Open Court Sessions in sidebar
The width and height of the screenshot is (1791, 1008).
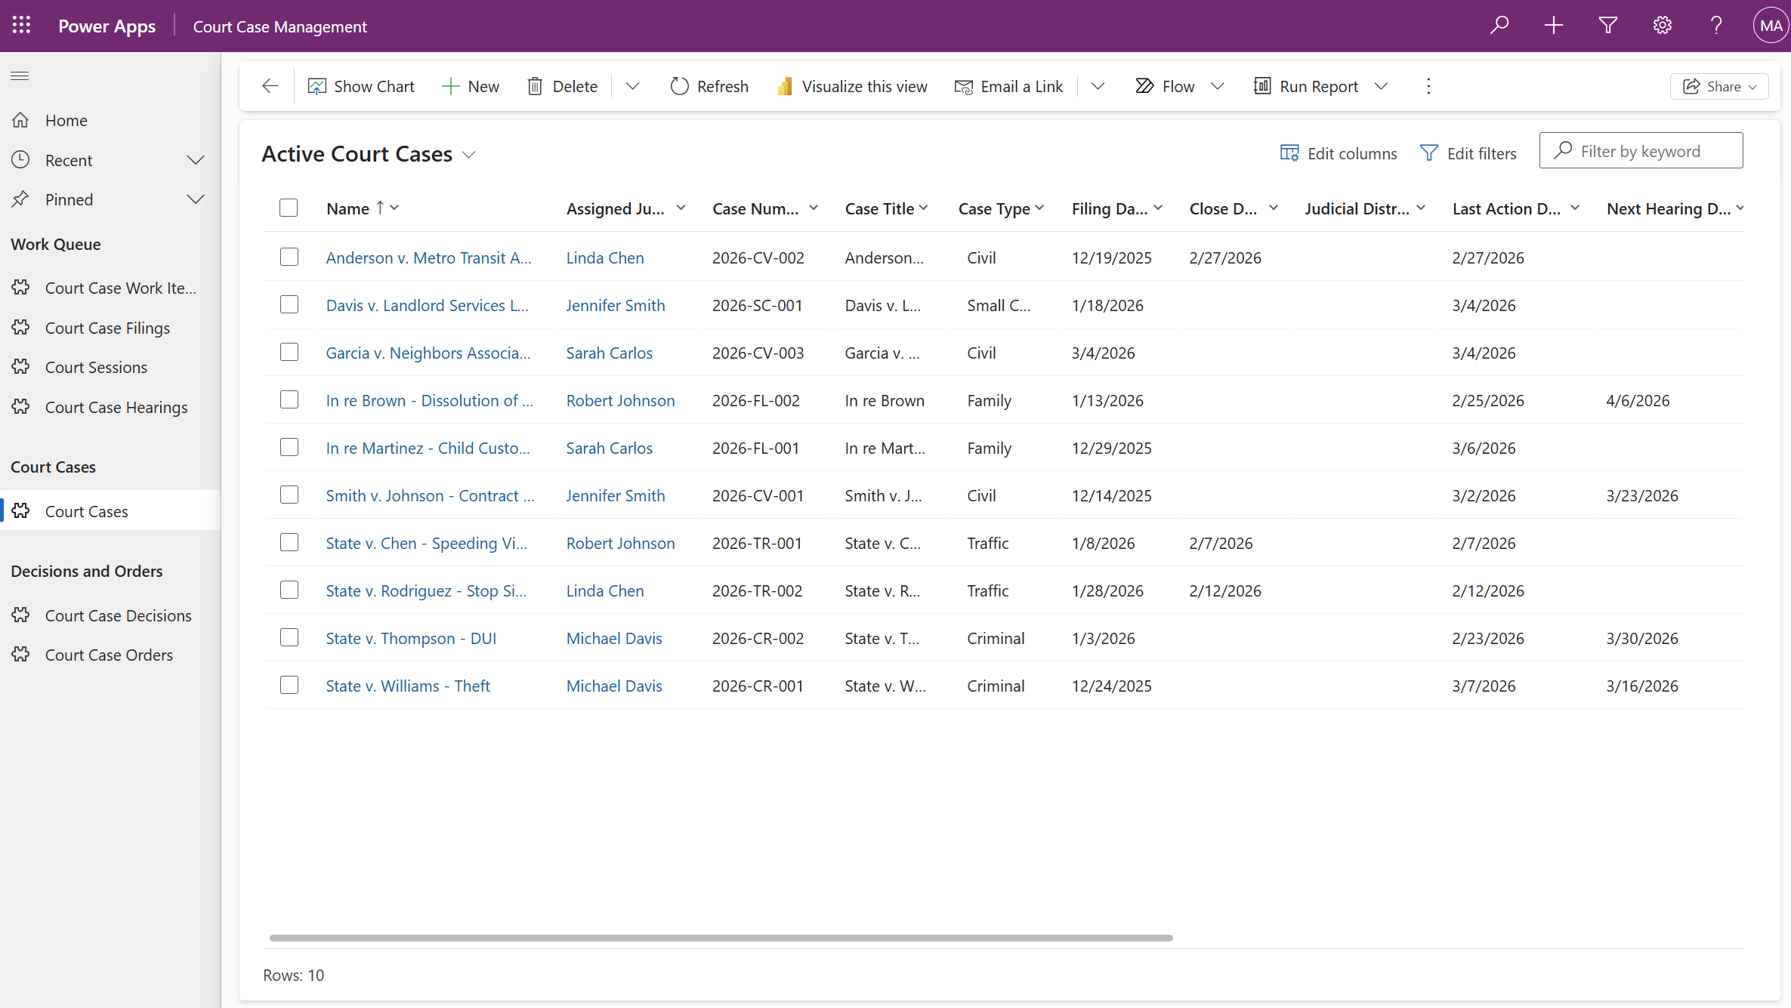coord(110,367)
